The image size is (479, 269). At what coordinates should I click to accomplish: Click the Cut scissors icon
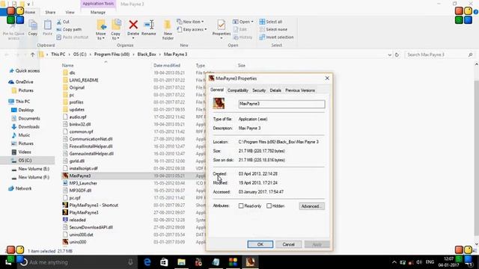[59, 22]
